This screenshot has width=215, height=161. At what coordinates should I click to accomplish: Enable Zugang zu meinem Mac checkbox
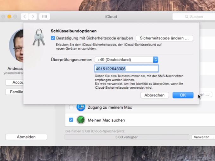71,107
